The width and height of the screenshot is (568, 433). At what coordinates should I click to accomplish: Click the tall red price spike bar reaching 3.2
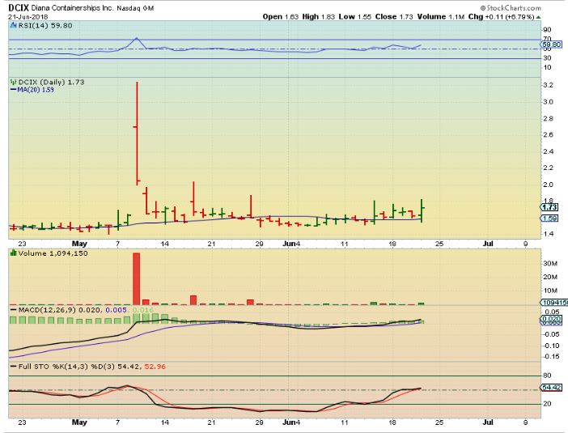point(137,134)
